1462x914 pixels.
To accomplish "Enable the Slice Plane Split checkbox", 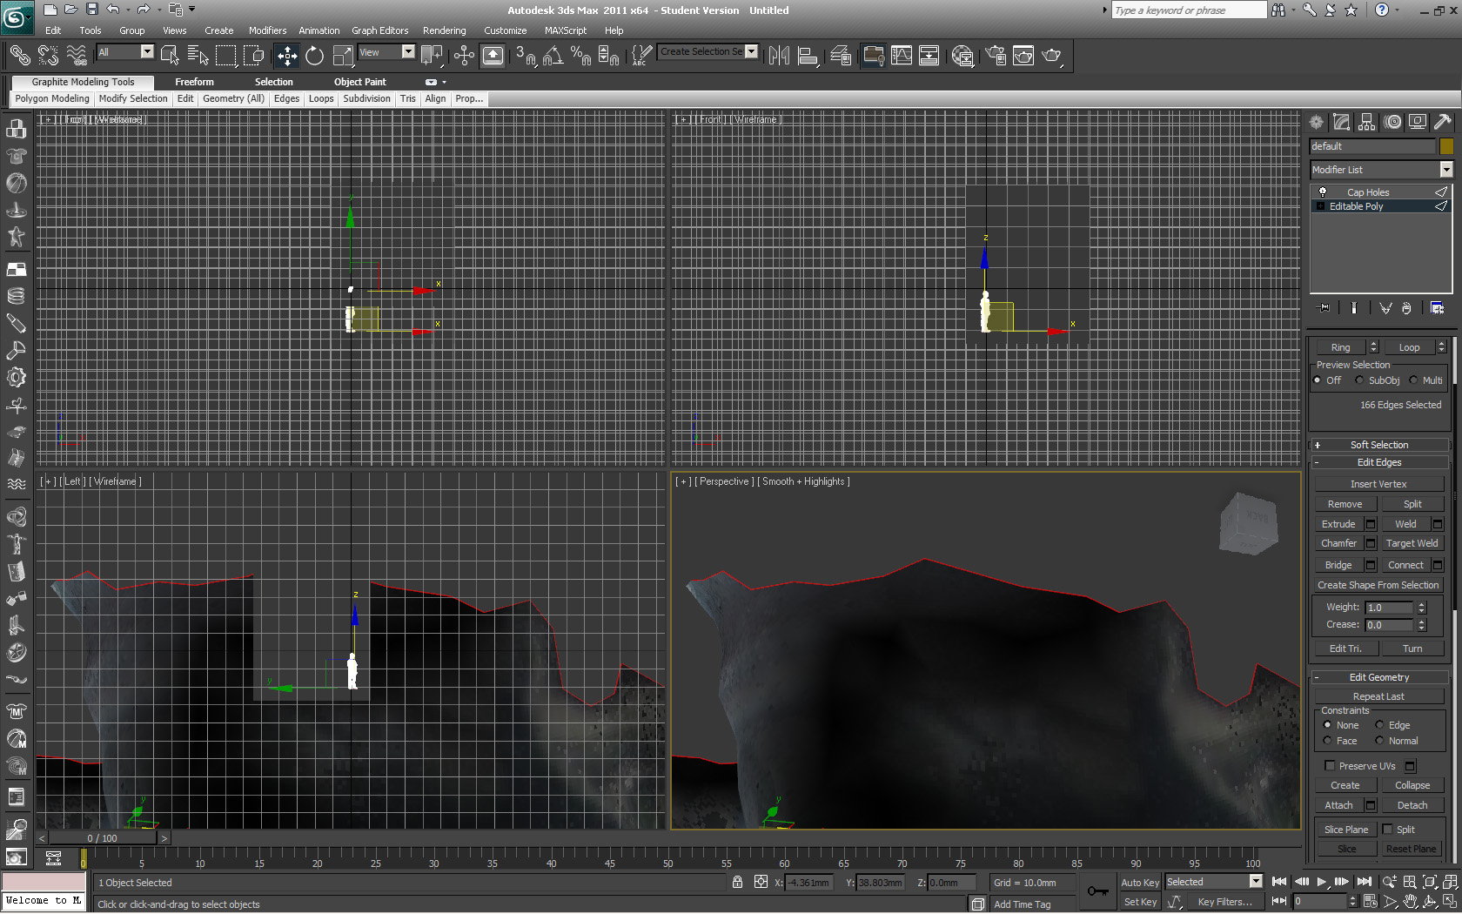I will pos(1388,830).
